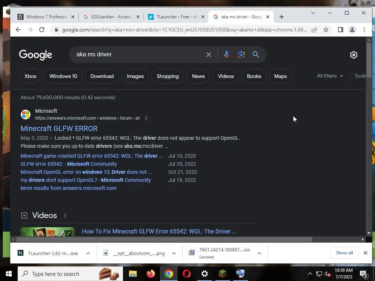Click the Show all downloads button
The width and height of the screenshot is (375, 281).
[x=344, y=253]
